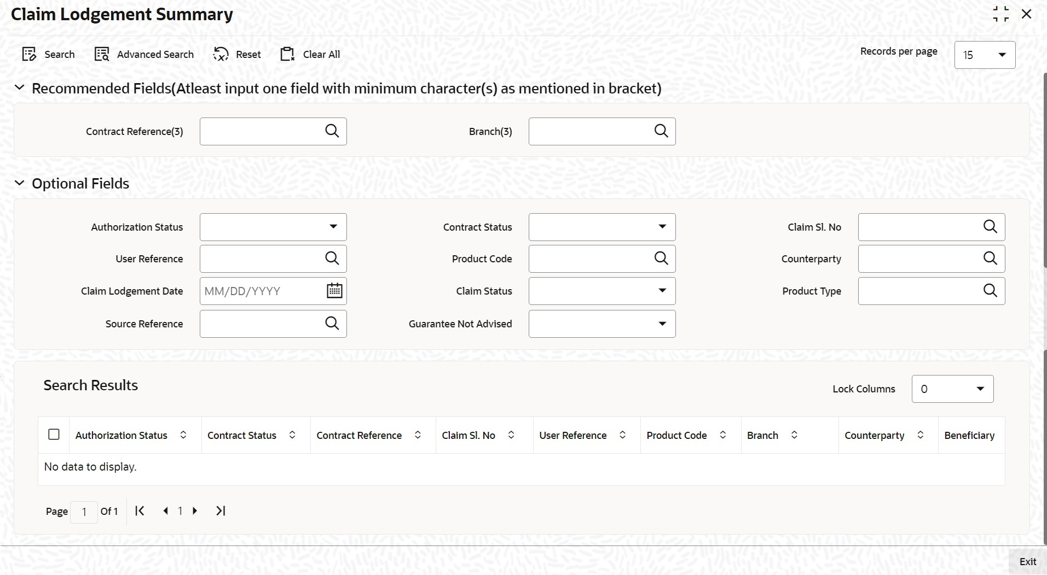1047x575 pixels.
Task: Open the Claim Lodgement Date calendar picker
Action: 334,291
